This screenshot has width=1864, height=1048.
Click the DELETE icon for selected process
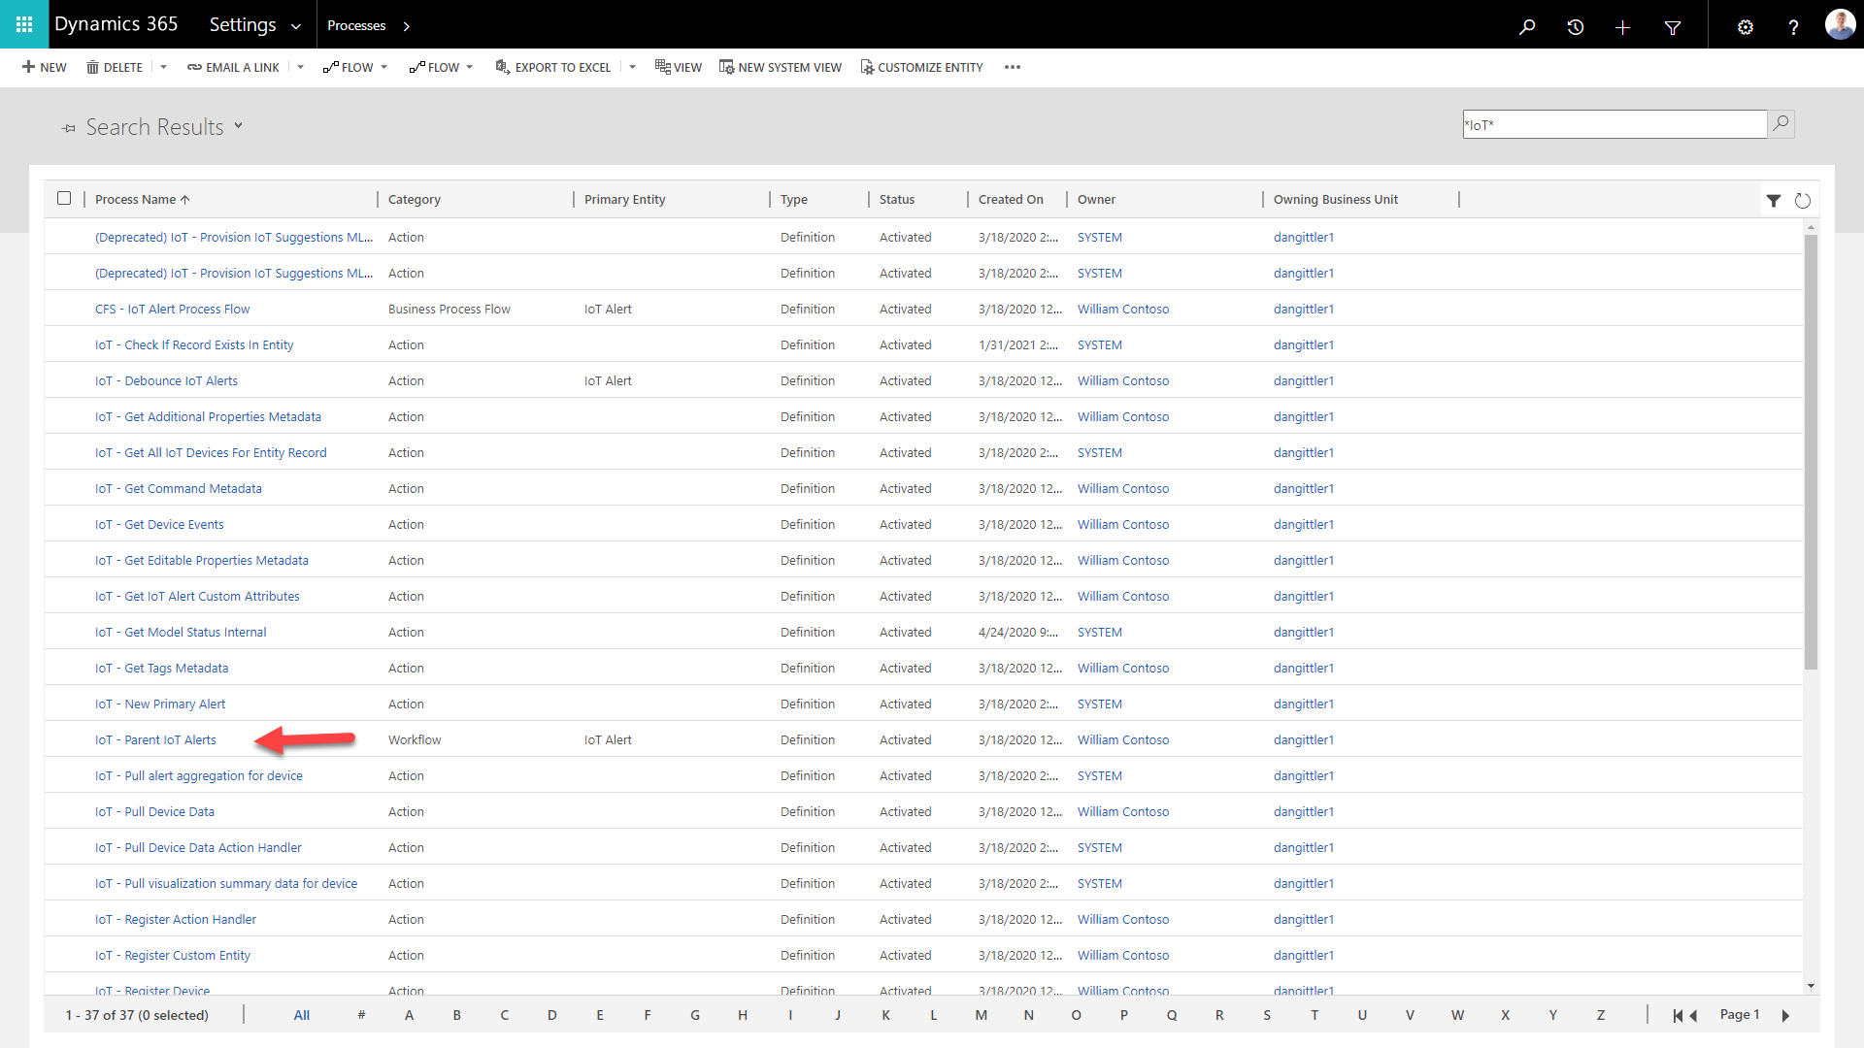tap(116, 67)
